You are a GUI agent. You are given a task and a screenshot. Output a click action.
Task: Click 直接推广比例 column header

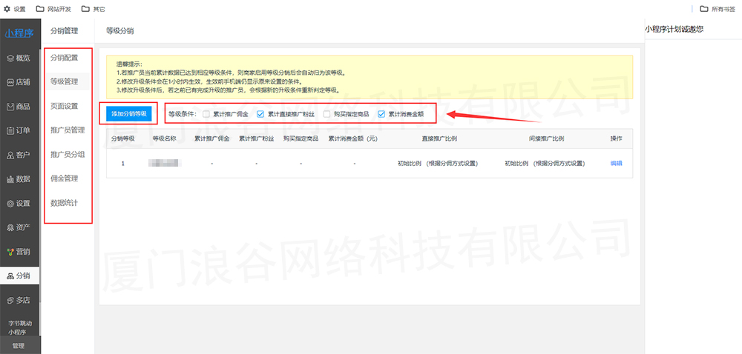point(439,138)
